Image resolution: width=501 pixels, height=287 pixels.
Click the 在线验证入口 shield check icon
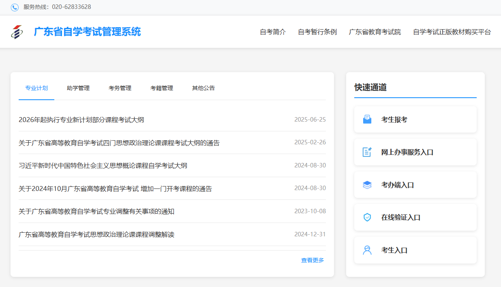point(367,218)
